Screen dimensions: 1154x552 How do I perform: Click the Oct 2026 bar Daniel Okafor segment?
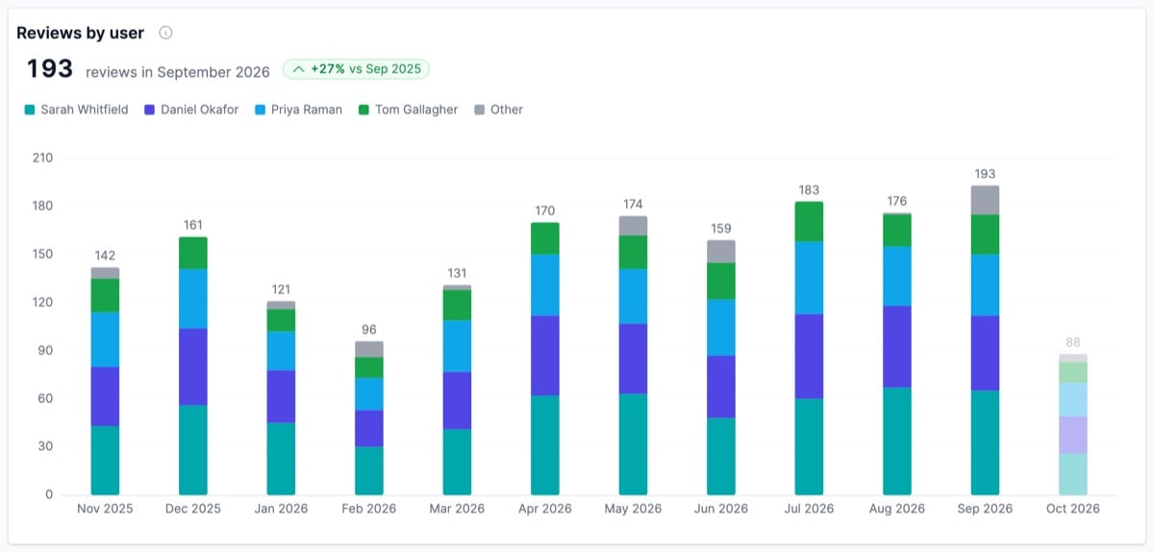pos(1072,435)
